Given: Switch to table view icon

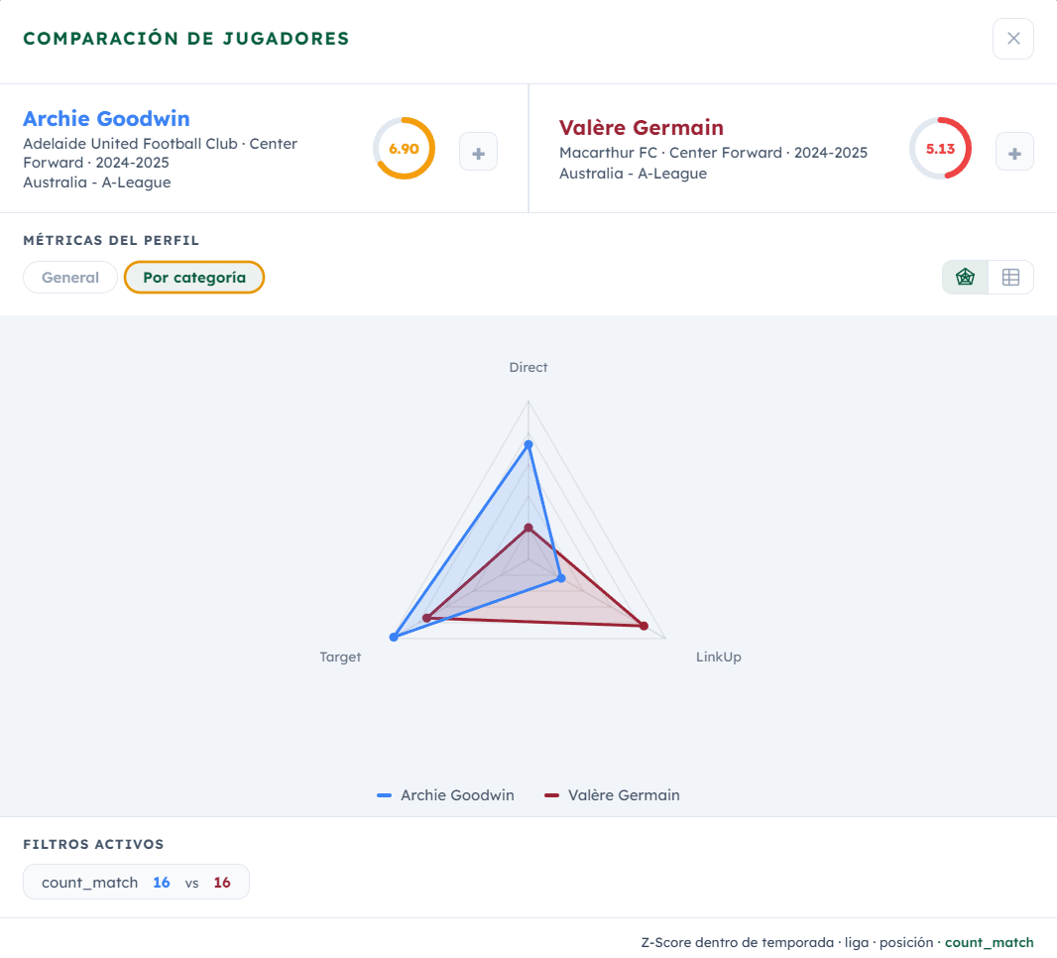Looking at the screenshot, I should tap(1010, 277).
